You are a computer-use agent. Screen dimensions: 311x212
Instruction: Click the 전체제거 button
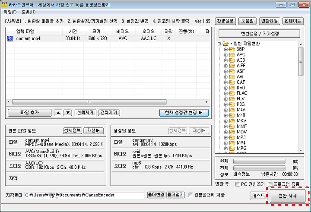point(109,113)
